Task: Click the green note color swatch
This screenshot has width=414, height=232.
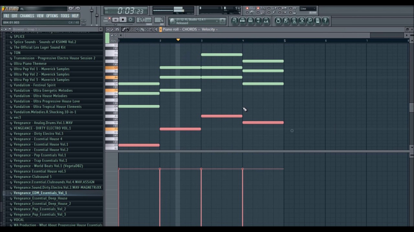Action: pyautogui.click(x=107, y=37)
